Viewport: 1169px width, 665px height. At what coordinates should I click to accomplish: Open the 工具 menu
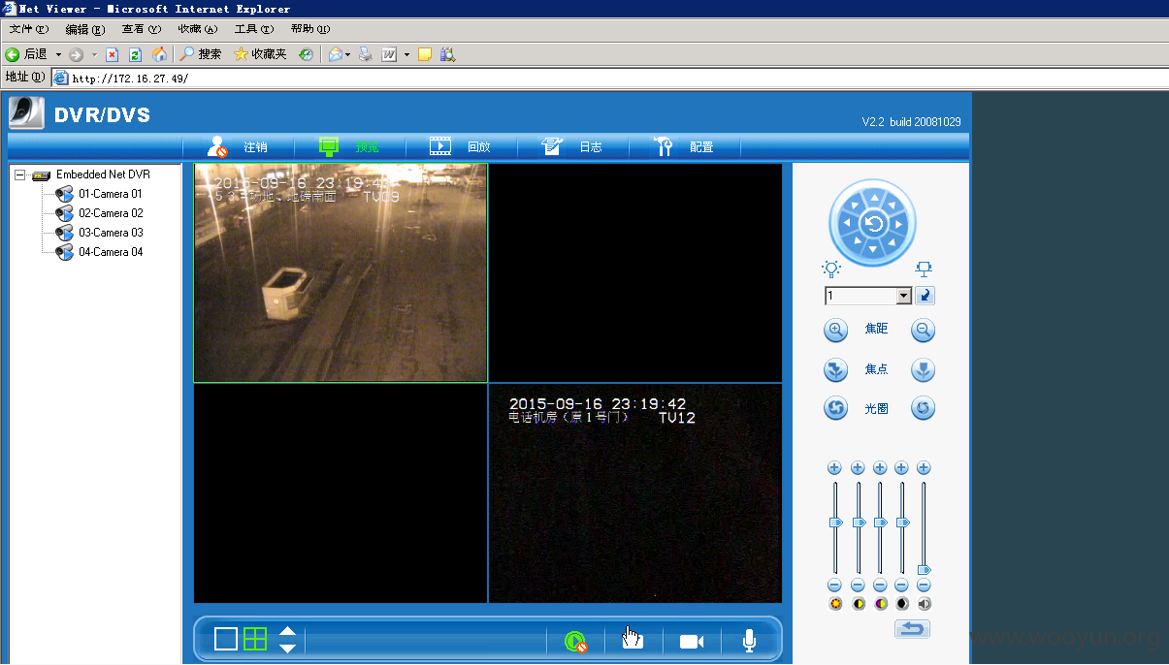coord(254,29)
